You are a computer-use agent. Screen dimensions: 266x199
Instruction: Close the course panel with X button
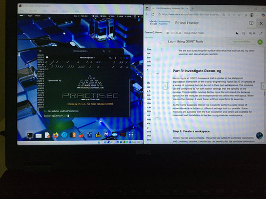tap(261, 23)
